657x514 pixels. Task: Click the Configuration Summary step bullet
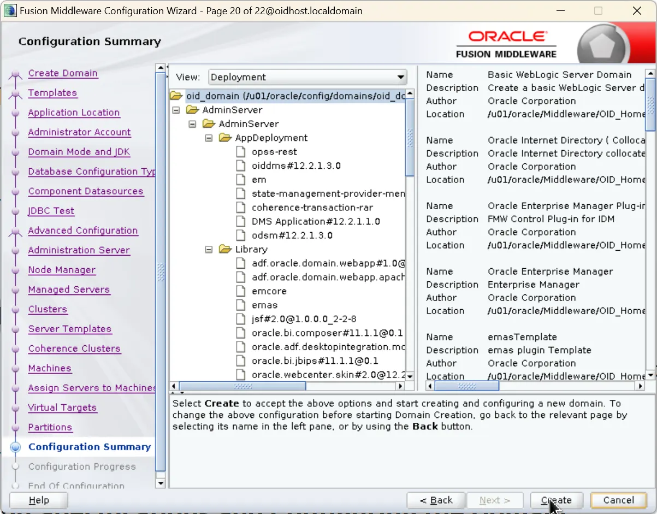click(x=16, y=447)
